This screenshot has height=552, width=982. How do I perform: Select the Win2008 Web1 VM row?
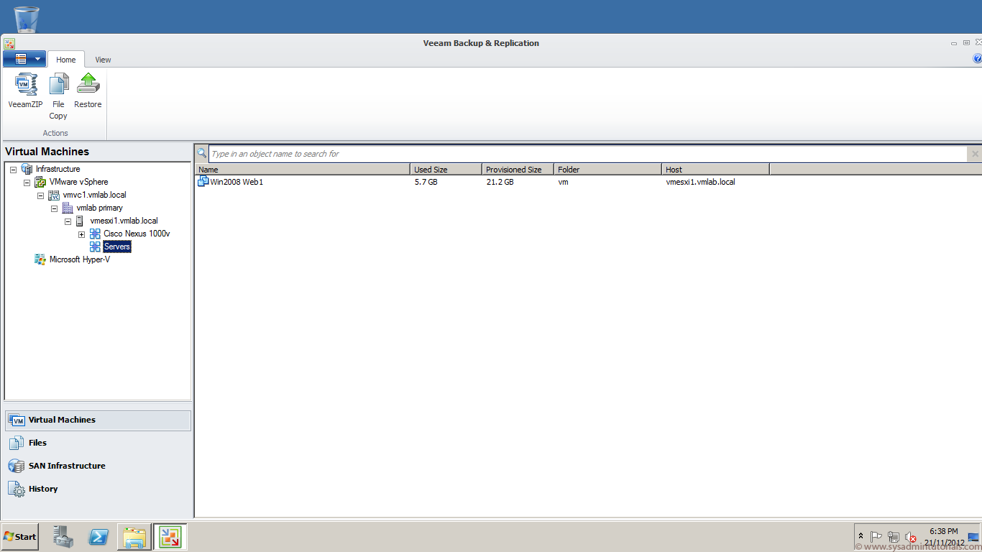click(588, 182)
